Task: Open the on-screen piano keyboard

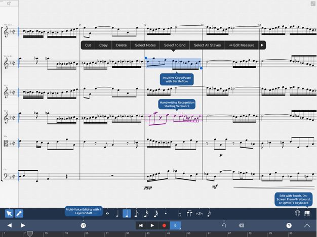Action: click(x=307, y=213)
